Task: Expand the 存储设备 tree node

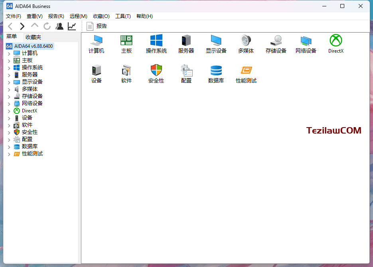Action: 9,97
